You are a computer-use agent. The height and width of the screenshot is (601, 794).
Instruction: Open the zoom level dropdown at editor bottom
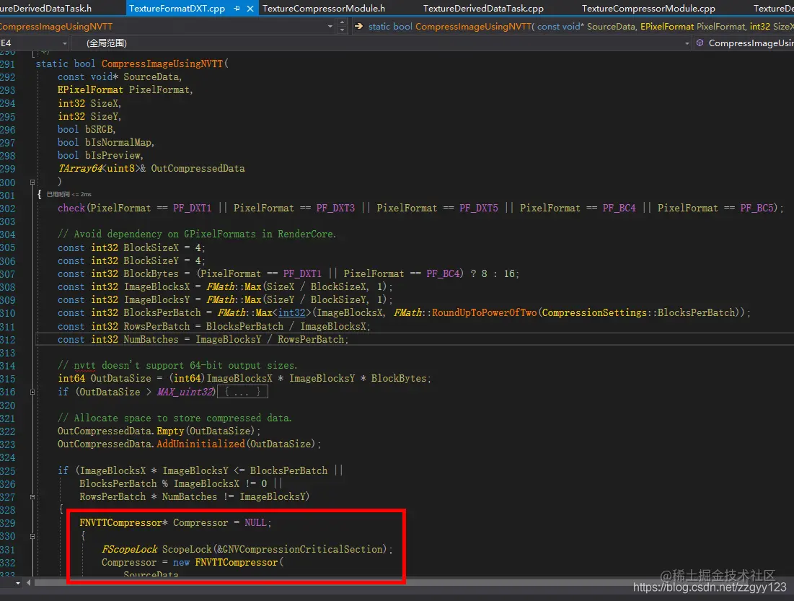click(x=18, y=583)
